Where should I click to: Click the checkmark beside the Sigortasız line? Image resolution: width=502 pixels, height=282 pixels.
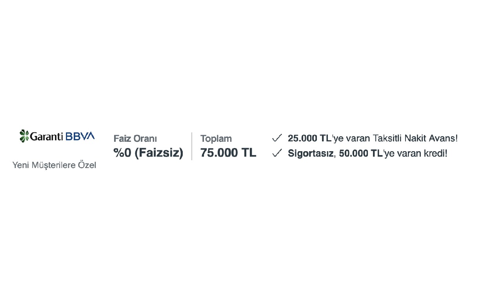pyautogui.click(x=277, y=153)
